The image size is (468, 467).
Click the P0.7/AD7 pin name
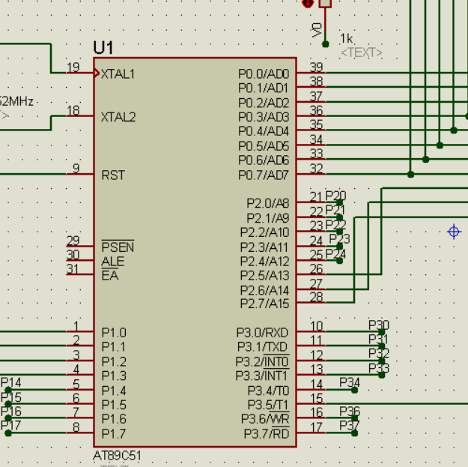pos(264,175)
